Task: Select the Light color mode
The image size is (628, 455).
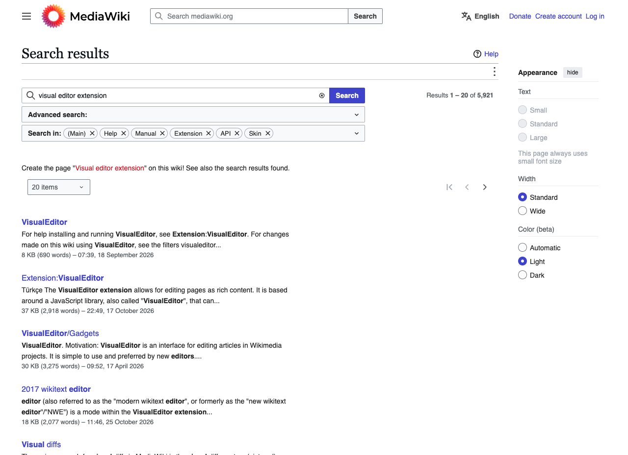Action: 523,262
